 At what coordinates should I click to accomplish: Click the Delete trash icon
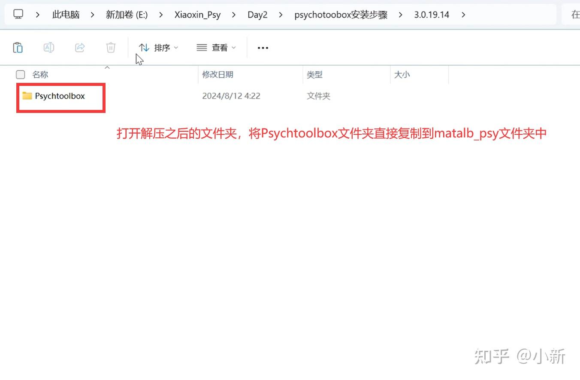(x=111, y=47)
